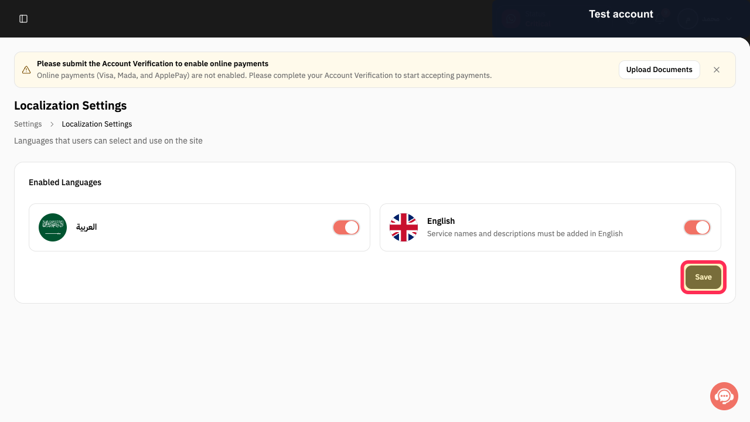Open the WhatsApp status icon in header
The image size is (750, 422).
coord(512,19)
